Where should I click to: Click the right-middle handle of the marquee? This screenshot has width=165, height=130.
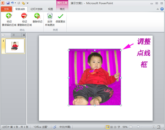click(x=121, y=78)
